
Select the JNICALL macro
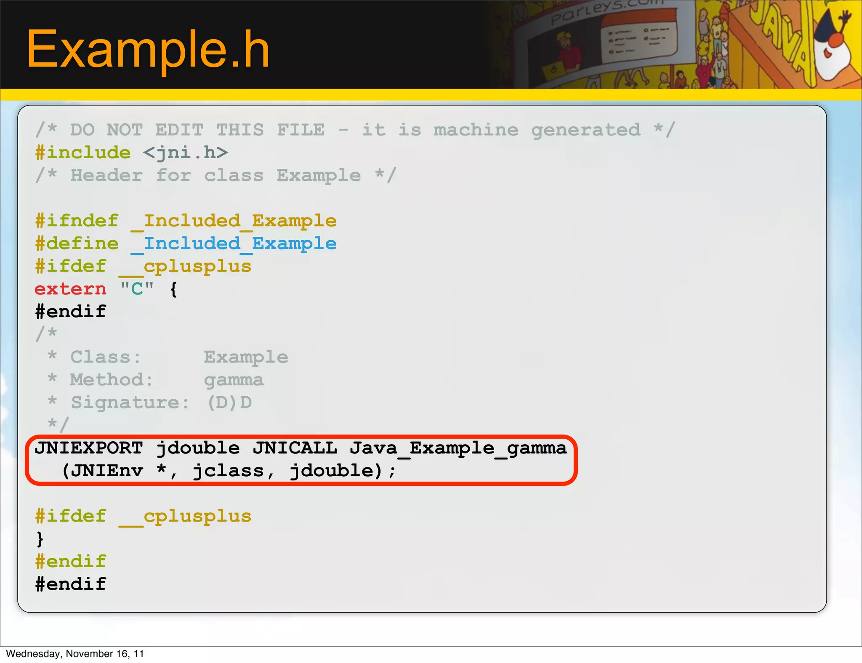(x=295, y=448)
